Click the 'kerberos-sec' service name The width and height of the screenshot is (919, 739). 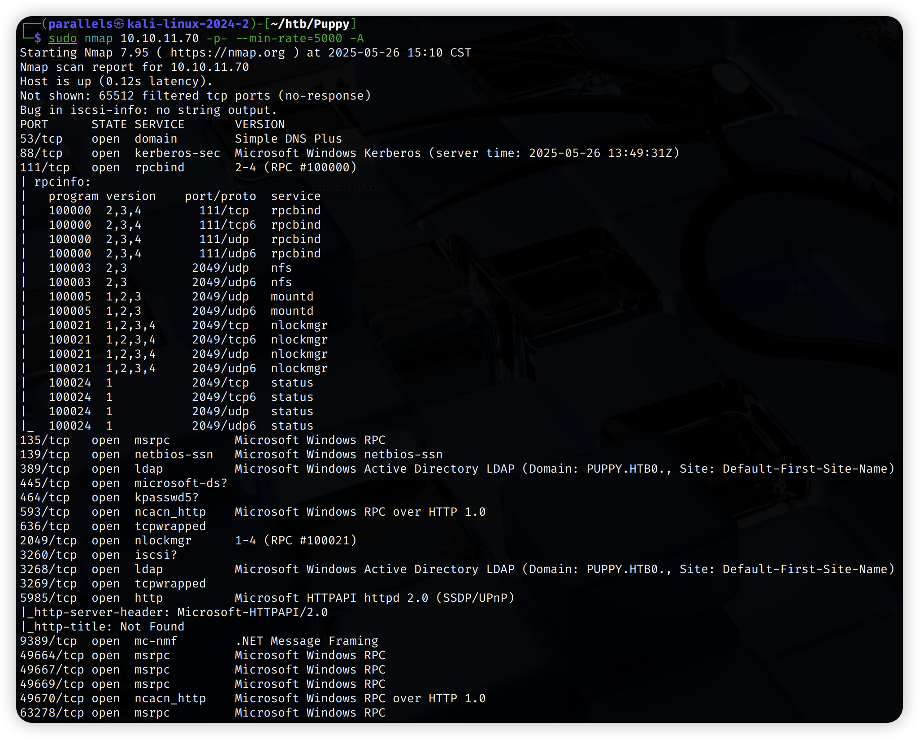coord(178,153)
